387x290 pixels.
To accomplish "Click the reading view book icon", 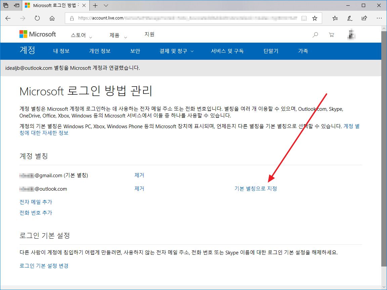I will click(304, 18).
